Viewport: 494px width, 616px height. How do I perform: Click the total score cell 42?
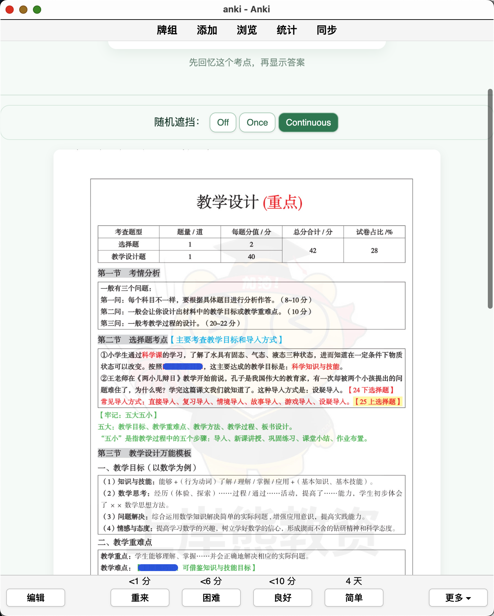click(x=313, y=250)
